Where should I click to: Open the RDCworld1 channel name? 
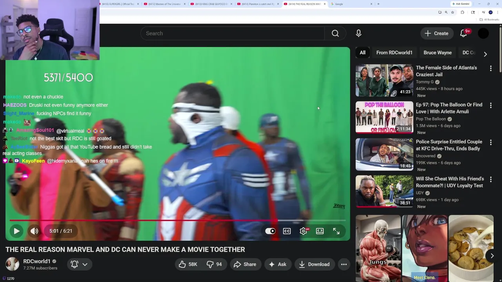(37, 261)
